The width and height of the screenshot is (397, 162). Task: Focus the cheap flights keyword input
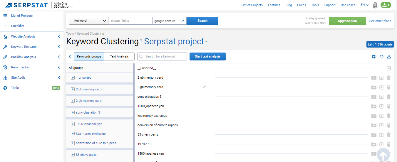click(x=130, y=21)
